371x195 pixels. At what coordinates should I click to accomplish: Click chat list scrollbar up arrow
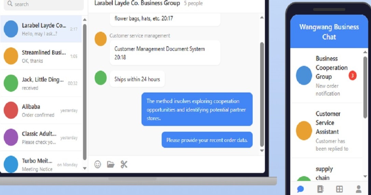click(x=85, y=19)
